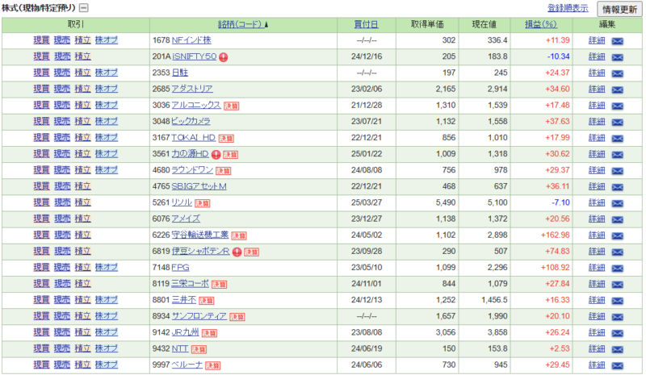Click 現買 for 9997 ベルーナ
This screenshot has height=375, width=646.
coord(41,365)
